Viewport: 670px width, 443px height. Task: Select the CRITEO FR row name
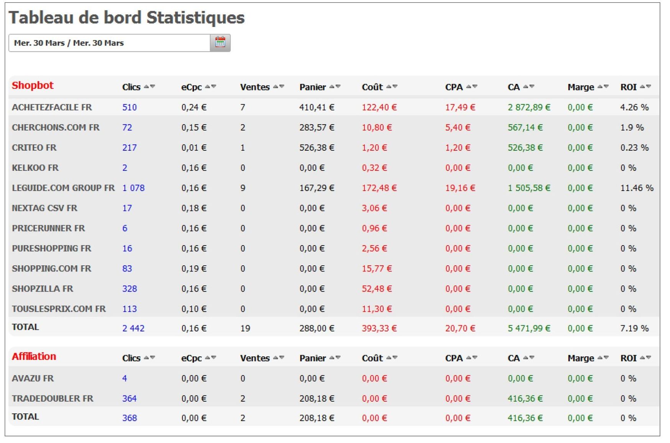34,148
